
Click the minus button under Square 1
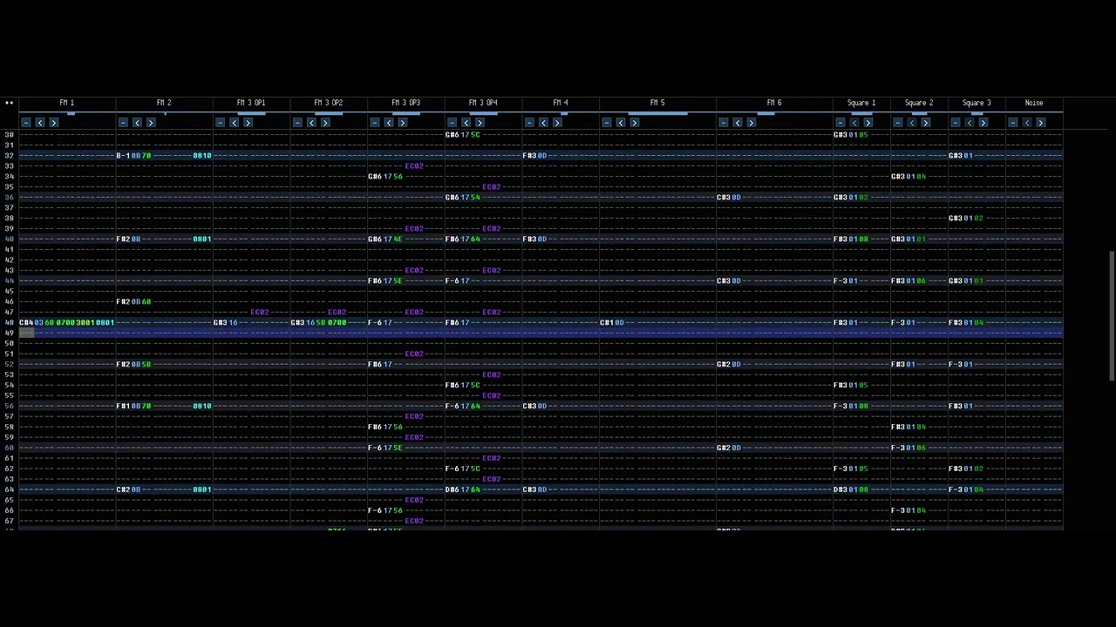[840, 123]
